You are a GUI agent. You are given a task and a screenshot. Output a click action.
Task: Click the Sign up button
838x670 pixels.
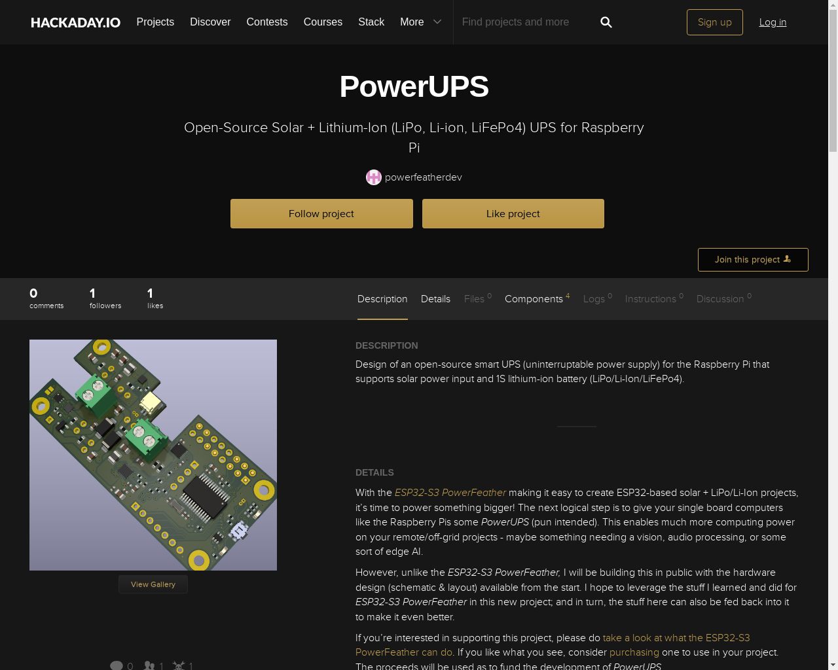click(715, 22)
